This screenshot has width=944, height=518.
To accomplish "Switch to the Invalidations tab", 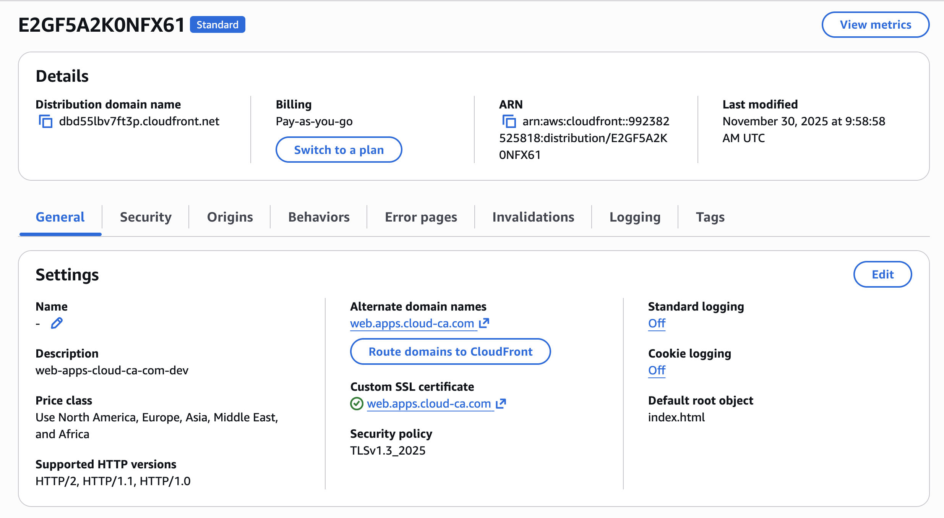I will 533,217.
